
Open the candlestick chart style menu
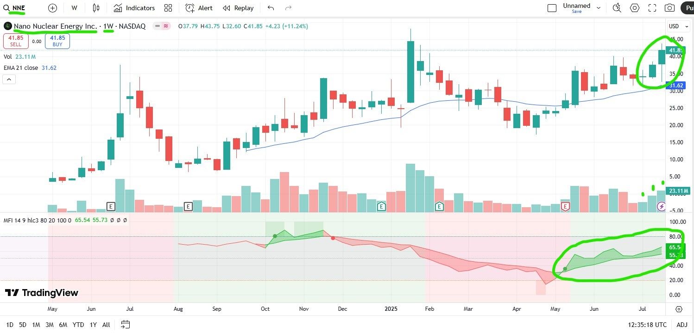(96, 8)
